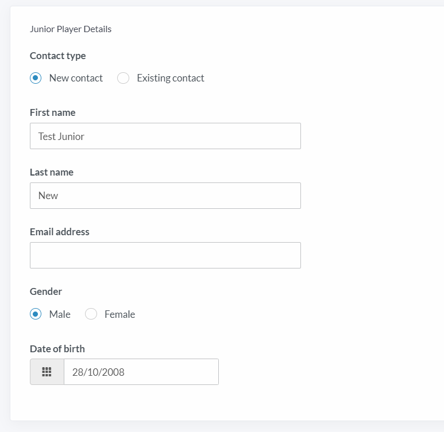The width and height of the screenshot is (444, 432).
Task: Click the 'New contact' label text
Action: tap(76, 78)
